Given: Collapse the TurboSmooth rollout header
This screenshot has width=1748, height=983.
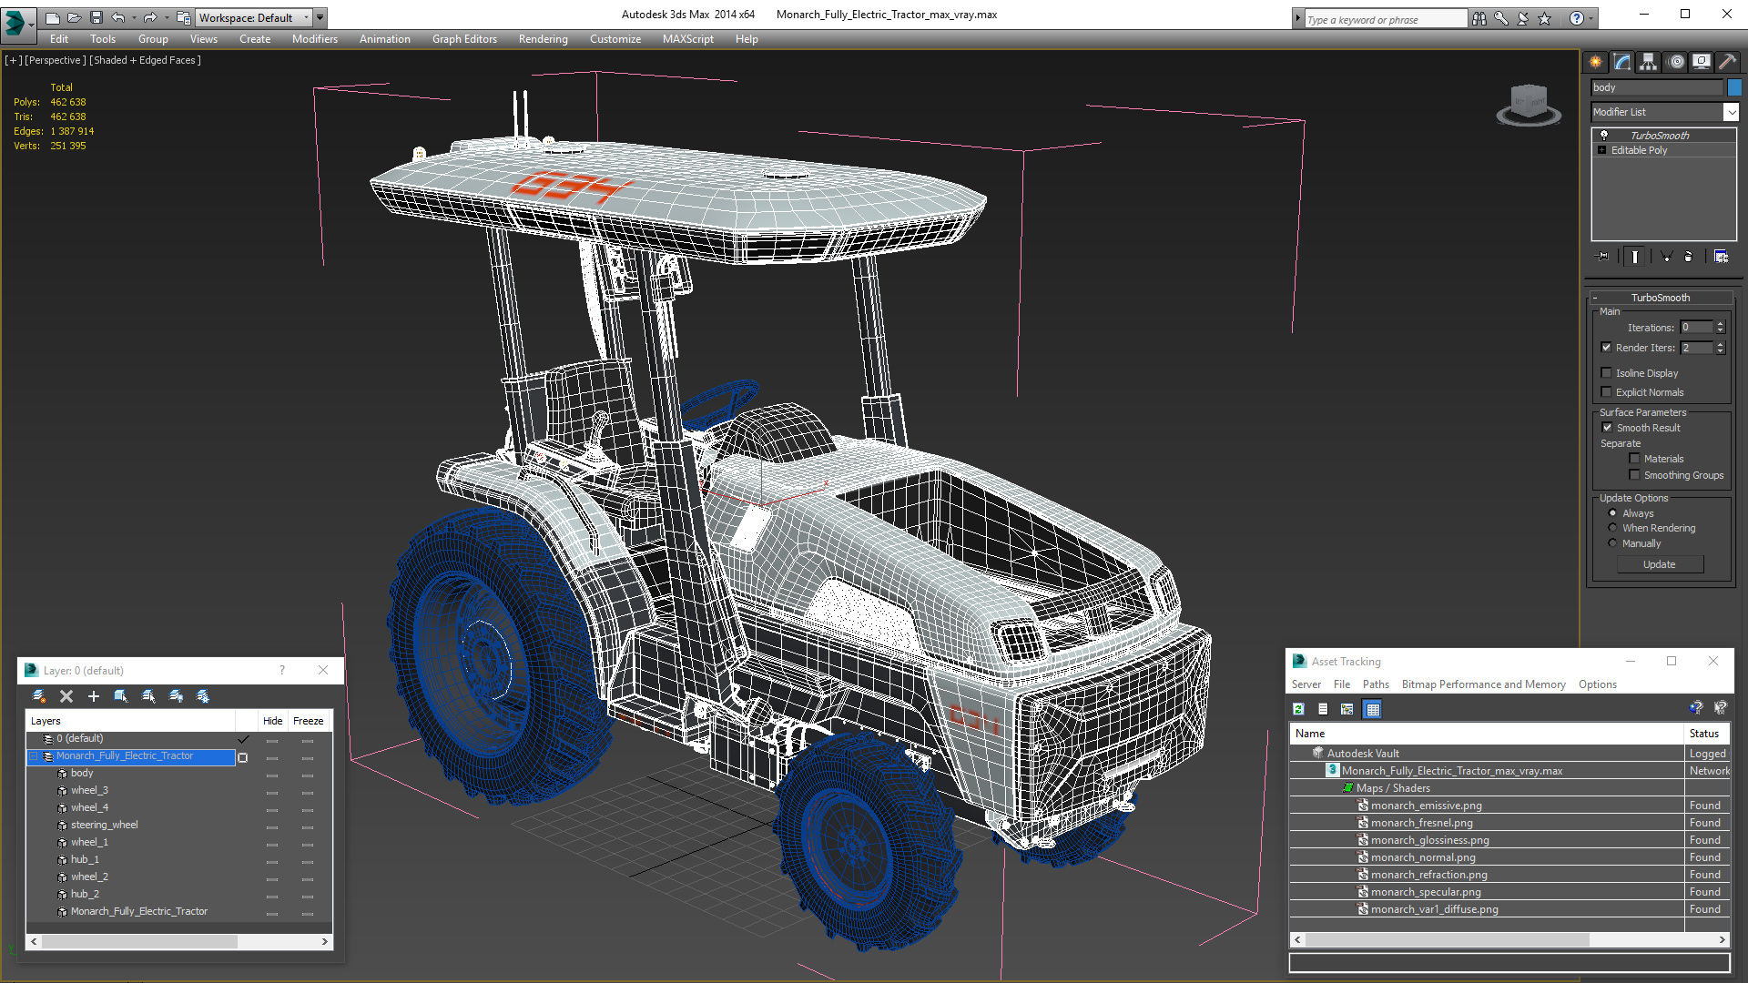Looking at the screenshot, I should [1660, 298].
